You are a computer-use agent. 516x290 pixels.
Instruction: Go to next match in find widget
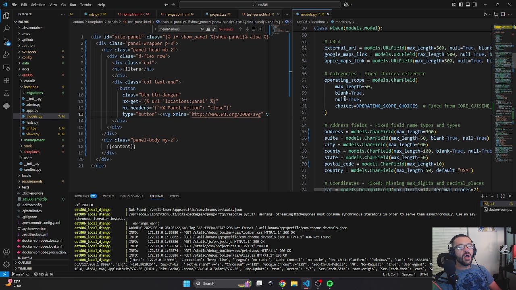[x=247, y=29]
